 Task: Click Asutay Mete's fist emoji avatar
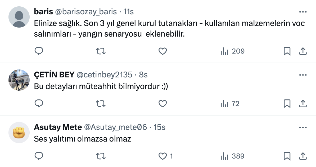point(19,133)
